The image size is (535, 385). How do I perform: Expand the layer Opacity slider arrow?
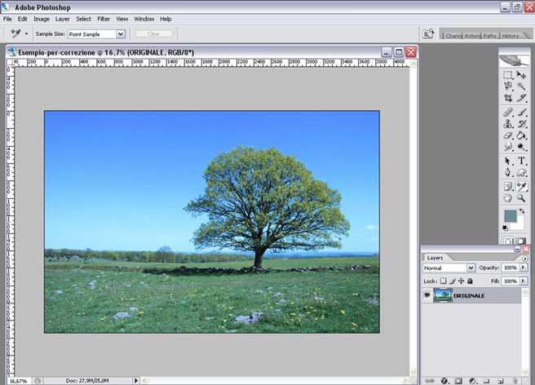tap(524, 268)
